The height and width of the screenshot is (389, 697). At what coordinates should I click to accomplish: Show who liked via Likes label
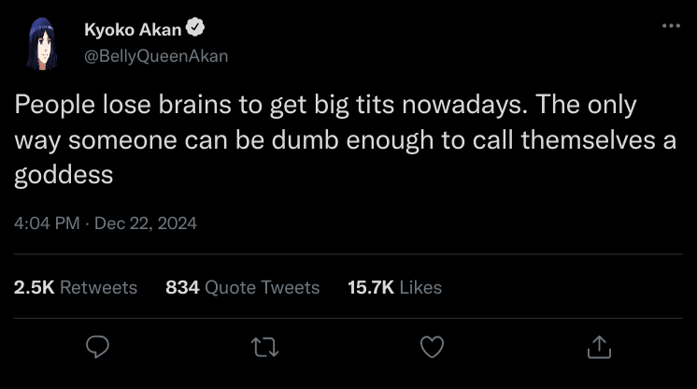[x=420, y=288]
